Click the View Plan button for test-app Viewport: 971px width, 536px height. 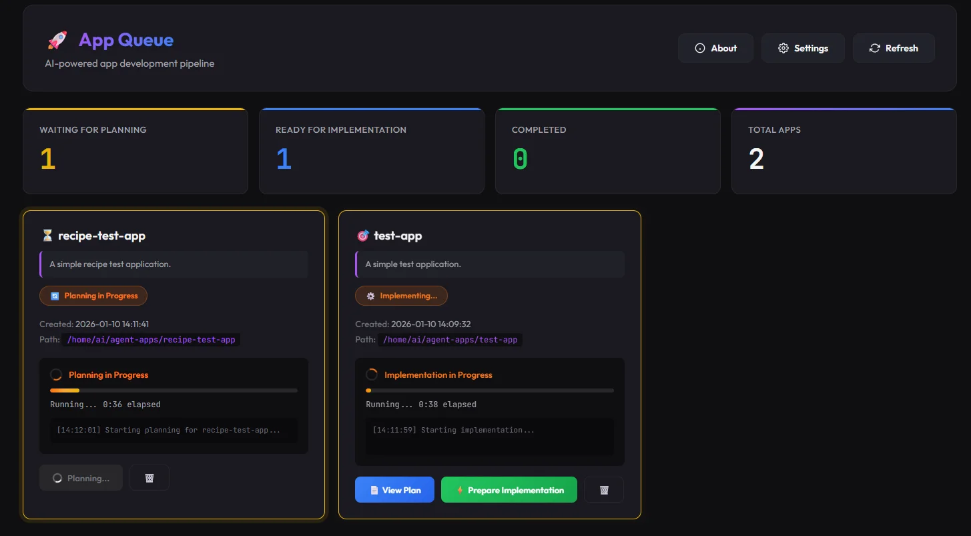(x=394, y=489)
